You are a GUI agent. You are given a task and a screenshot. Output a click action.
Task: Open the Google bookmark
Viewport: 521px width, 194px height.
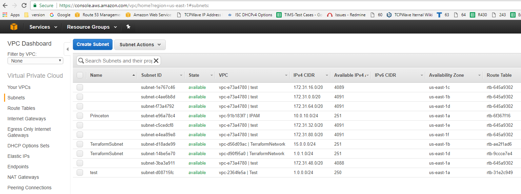click(x=60, y=15)
